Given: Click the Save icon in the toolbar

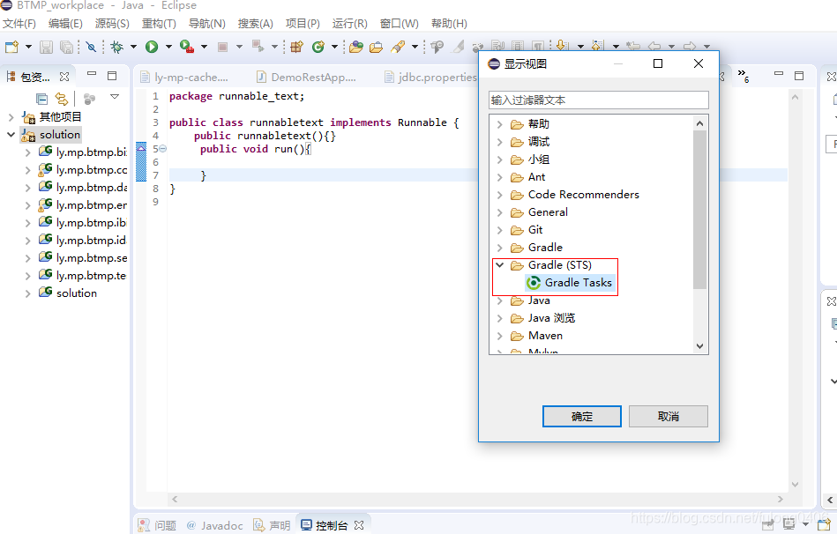Looking at the screenshot, I should pyautogui.click(x=47, y=46).
